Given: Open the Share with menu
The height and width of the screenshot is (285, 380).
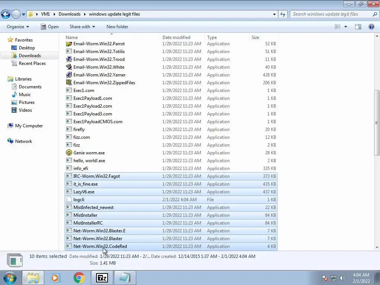Looking at the screenshot, I should point(82,27).
